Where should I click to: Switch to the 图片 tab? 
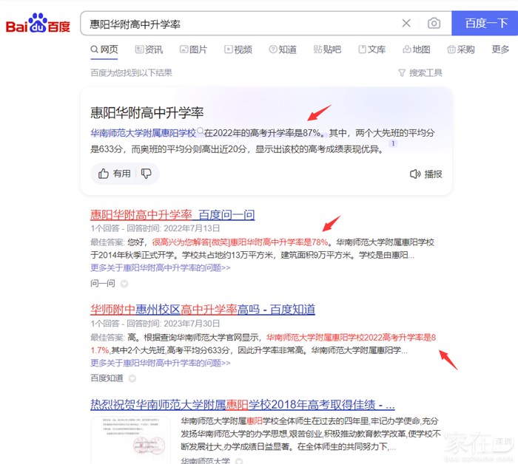point(192,50)
